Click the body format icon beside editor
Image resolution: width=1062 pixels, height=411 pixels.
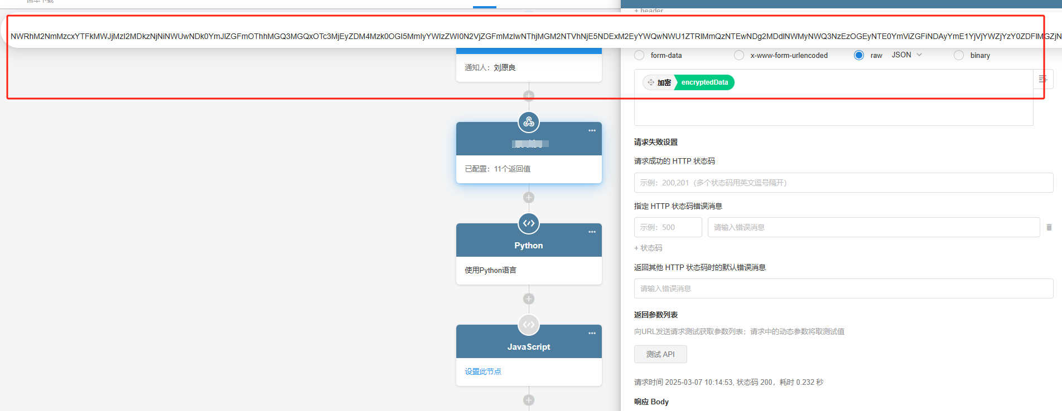click(x=1042, y=80)
